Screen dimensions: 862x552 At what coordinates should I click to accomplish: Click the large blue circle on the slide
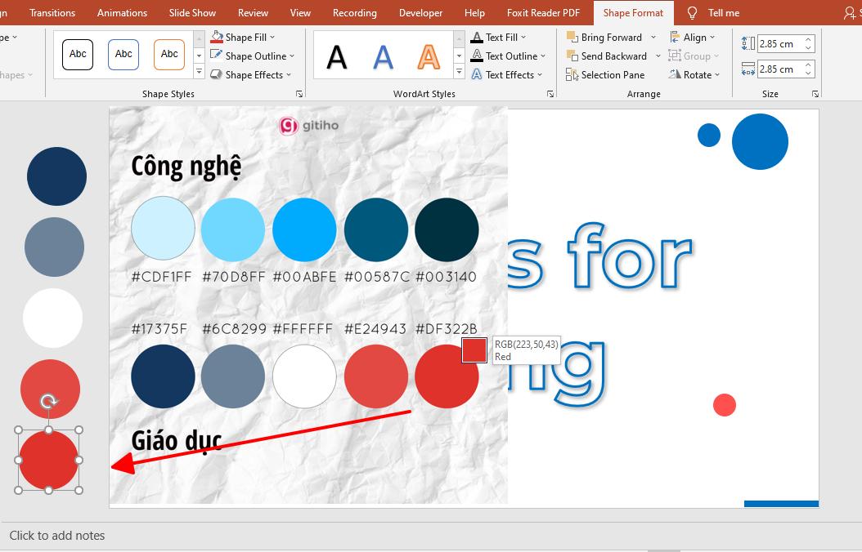tap(761, 141)
